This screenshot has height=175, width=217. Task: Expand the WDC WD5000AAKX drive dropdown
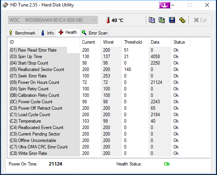point(53,20)
